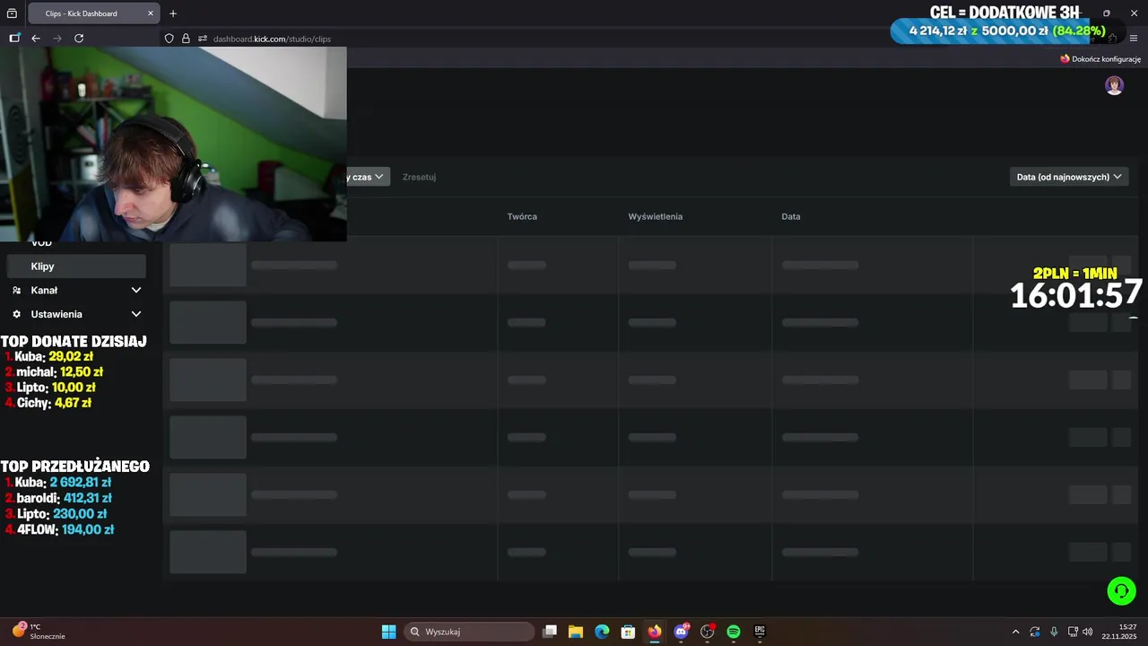Open the user avatar menu
The image size is (1148, 646).
tap(1115, 85)
